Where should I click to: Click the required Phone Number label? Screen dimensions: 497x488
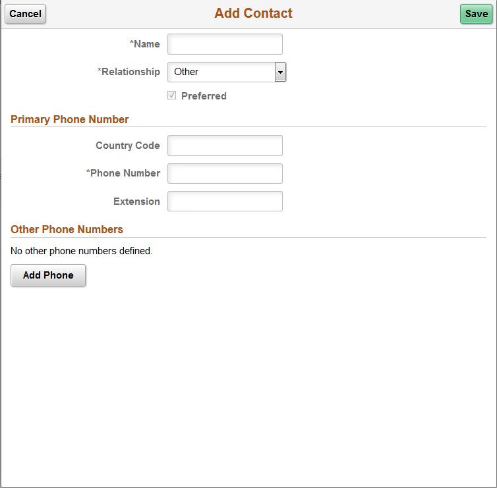(123, 173)
